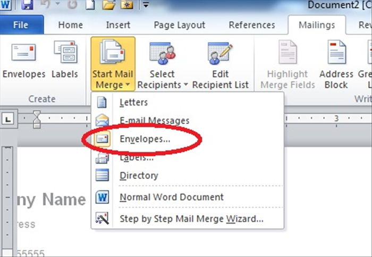Screen dimensions: 372x257
Task: Click the Labels button in Create group
Action: pyautogui.click(x=65, y=60)
